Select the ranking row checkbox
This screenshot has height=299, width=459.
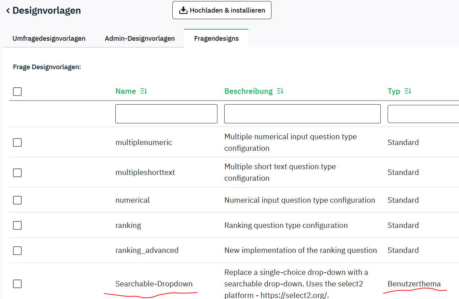(x=17, y=225)
